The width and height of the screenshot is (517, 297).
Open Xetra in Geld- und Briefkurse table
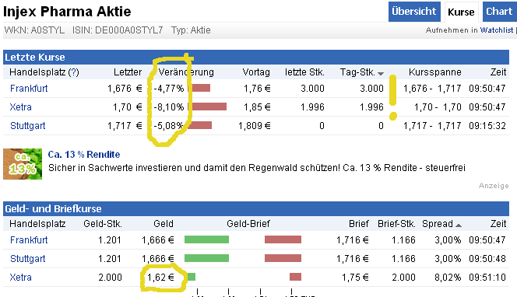(21, 278)
